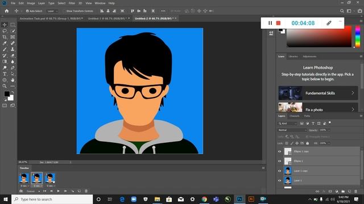This screenshot has width=364, height=204.
Task: Select the Crop tool
Action: coord(5,37)
